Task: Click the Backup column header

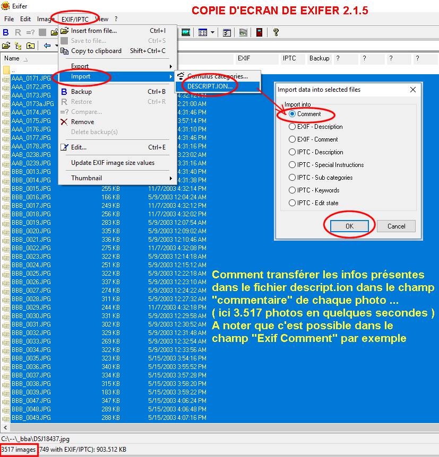Action: pyautogui.click(x=320, y=58)
